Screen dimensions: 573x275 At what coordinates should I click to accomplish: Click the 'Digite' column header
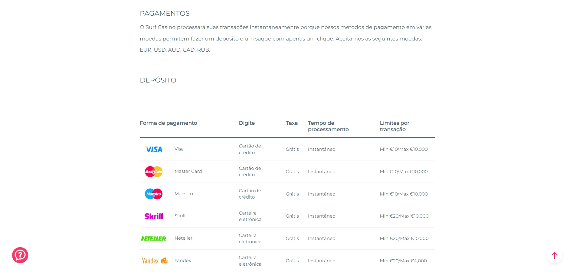tap(247, 123)
